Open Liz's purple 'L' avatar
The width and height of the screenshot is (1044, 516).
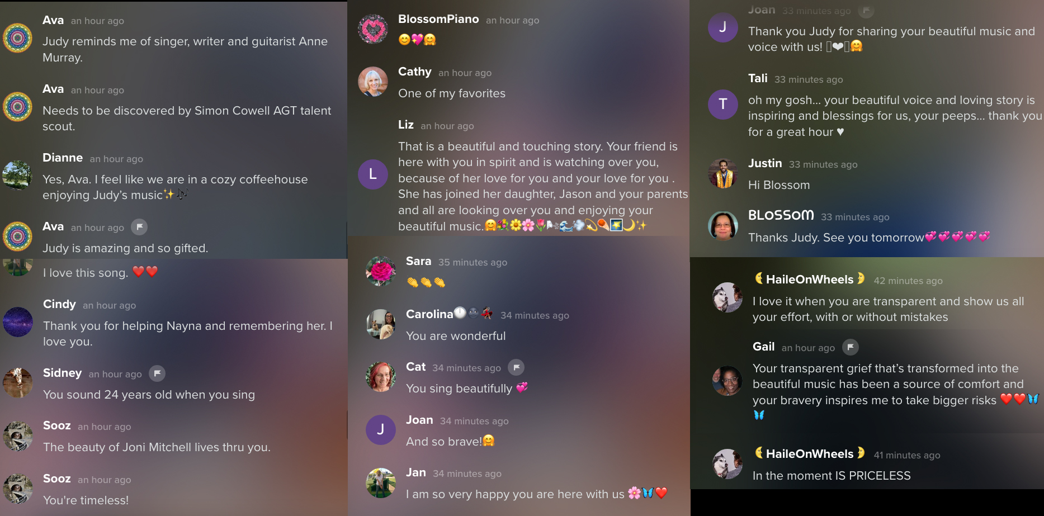tap(373, 174)
